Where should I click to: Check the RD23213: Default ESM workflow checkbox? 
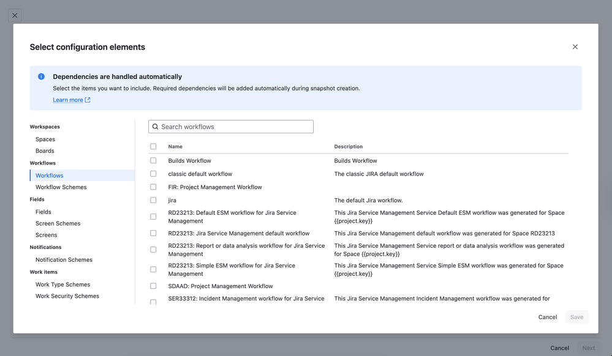click(x=153, y=217)
